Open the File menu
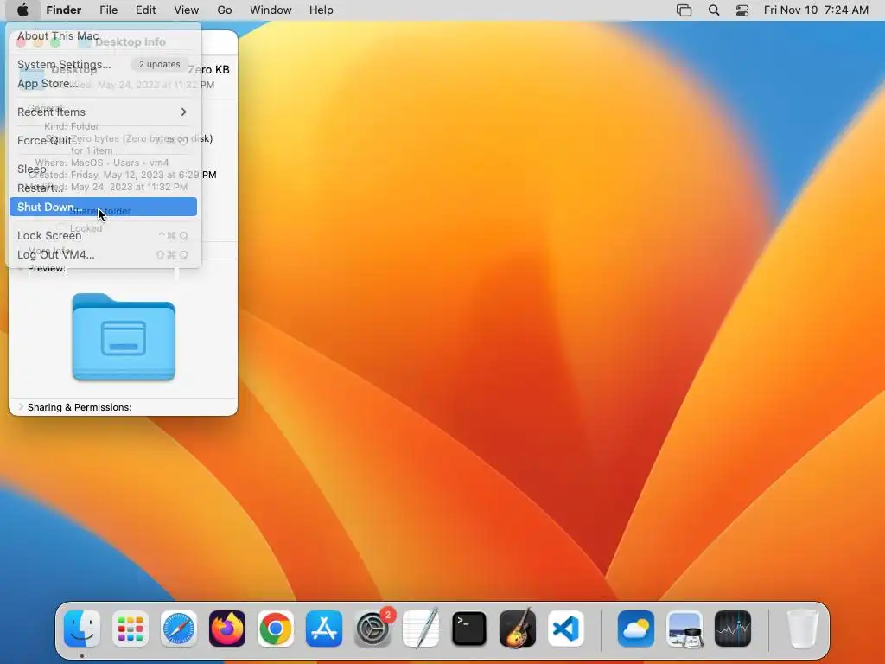 click(108, 10)
